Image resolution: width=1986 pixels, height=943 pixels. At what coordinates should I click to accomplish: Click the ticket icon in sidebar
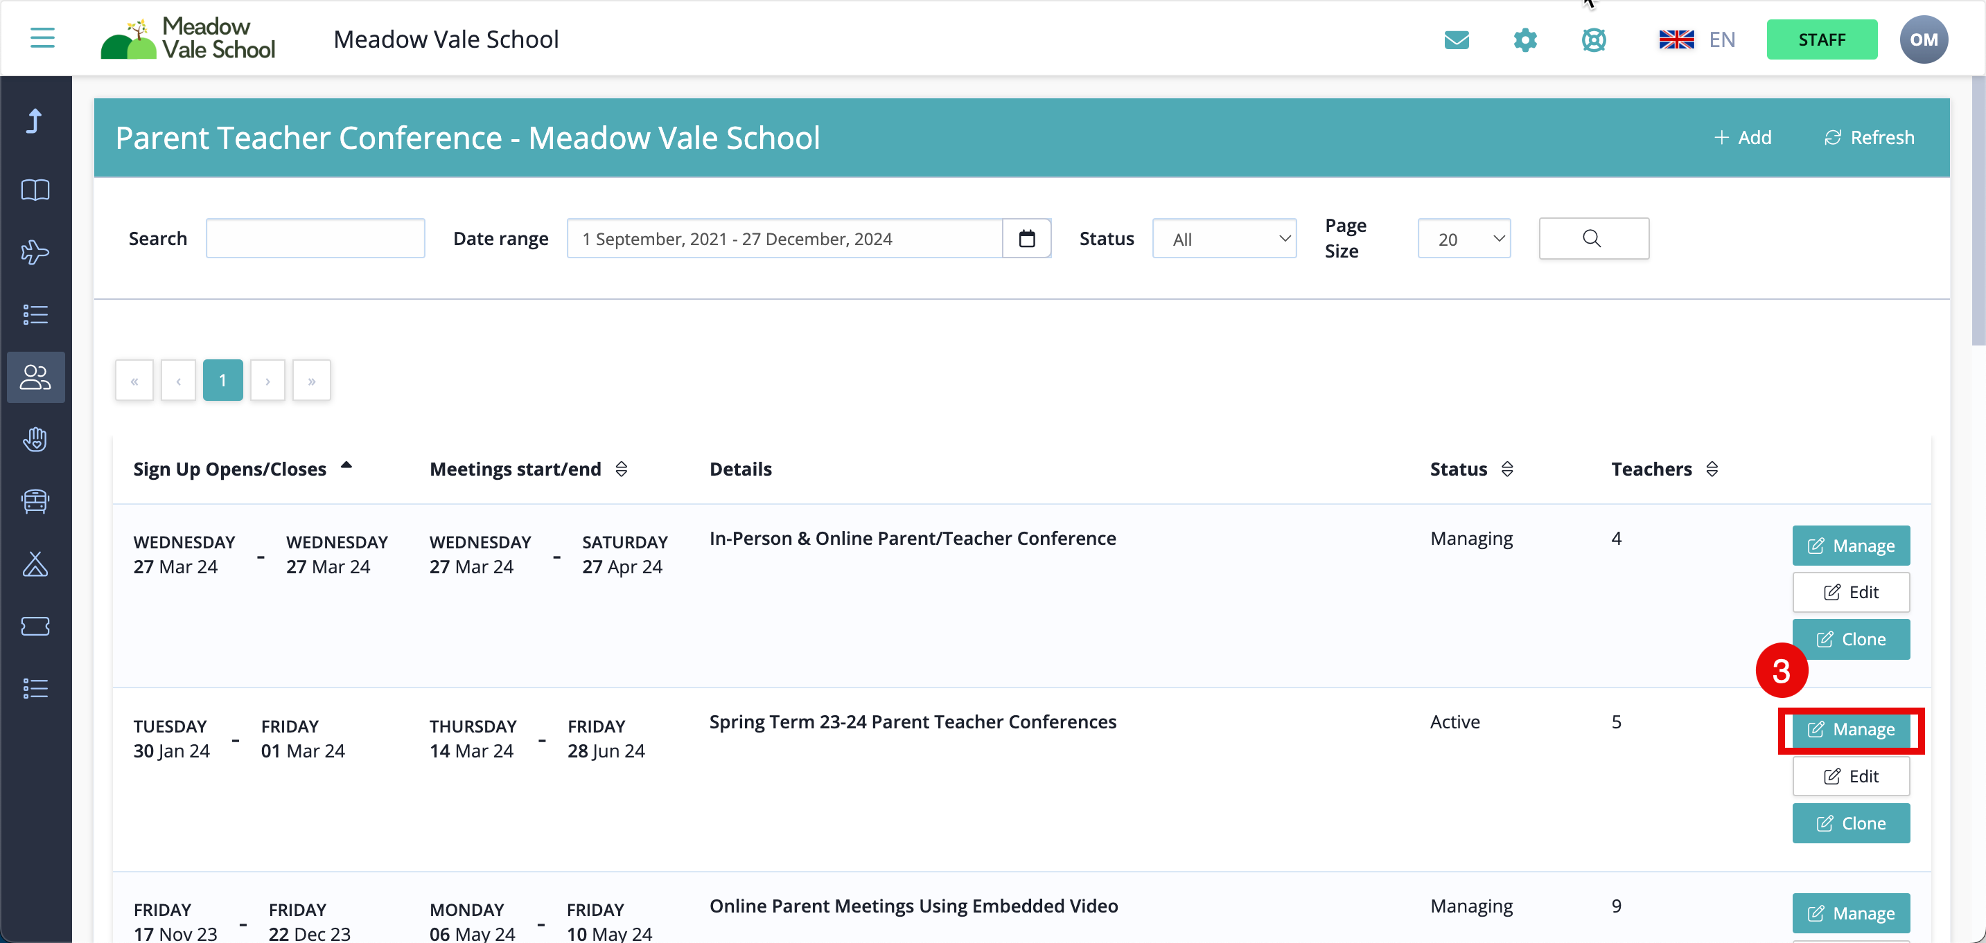[x=35, y=626]
